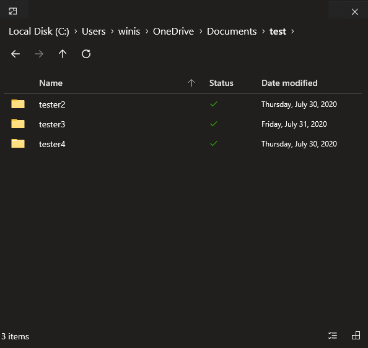Click the Status column header
The image size is (368, 348).
tap(221, 83)
